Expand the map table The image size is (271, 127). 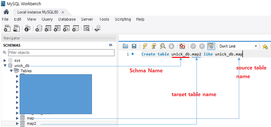point(17,118)
